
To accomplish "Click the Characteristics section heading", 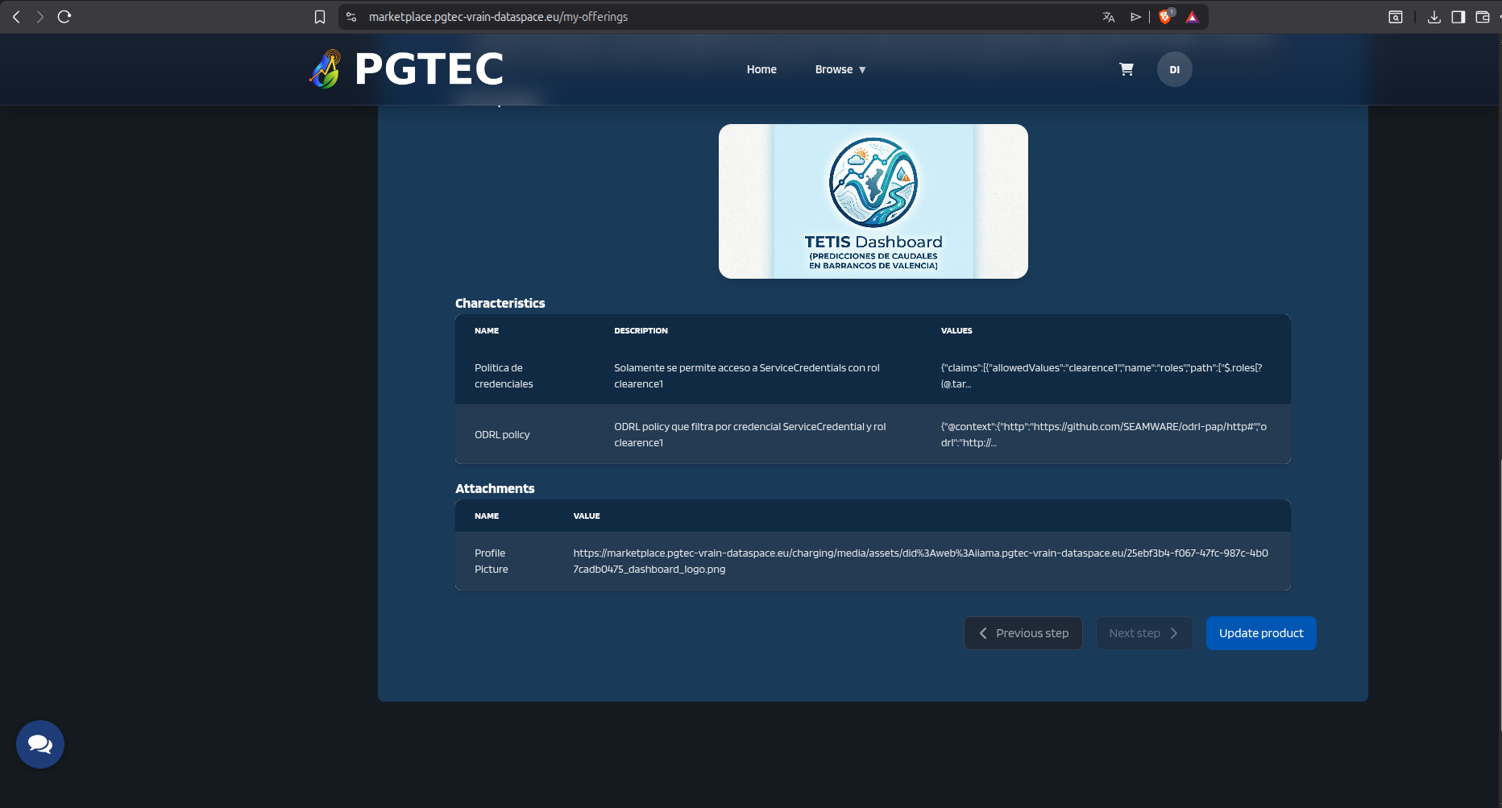I will pyautogui.click(x=500, y=304).
